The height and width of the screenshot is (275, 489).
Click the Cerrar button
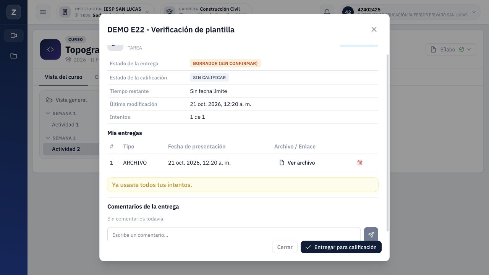pos(285,247)
